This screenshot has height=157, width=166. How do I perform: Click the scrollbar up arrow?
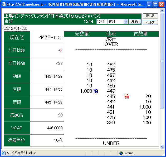pyautogui.click(x=162, y=12)
